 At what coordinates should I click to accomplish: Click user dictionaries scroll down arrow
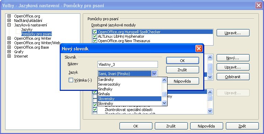(x=210, y=77)
